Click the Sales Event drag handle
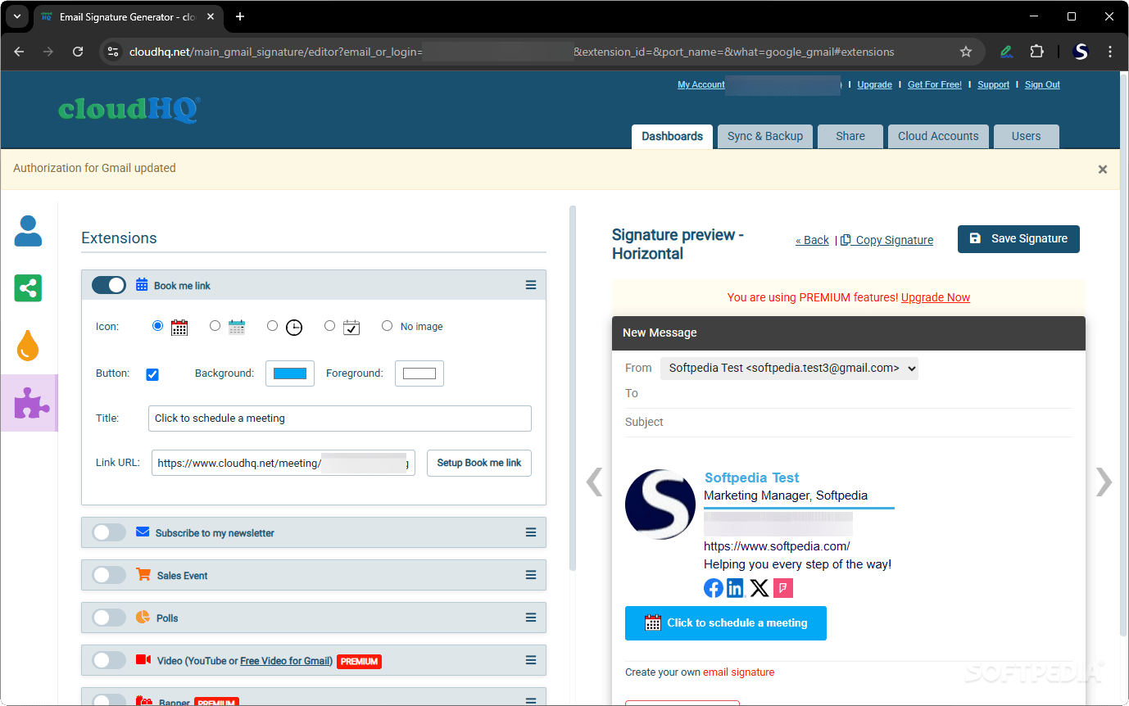The width and height of the screenshot is (1129, 706). pyautogui.click(x=531, y=575)
